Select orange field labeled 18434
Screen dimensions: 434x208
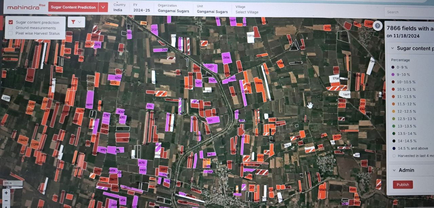click(x=23, y=140)
